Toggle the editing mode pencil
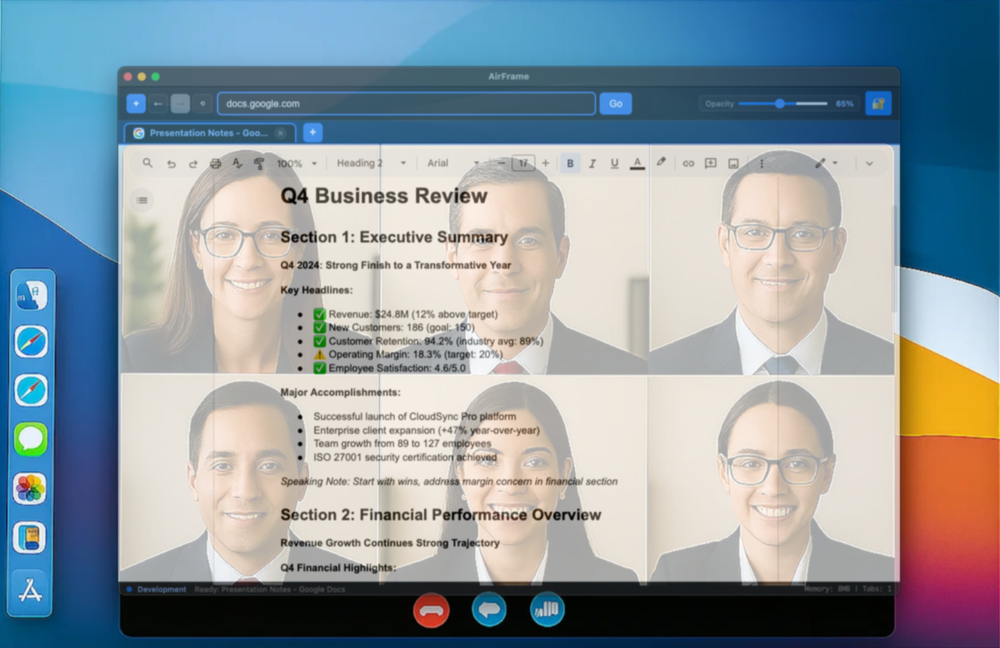Image resolution: width=1000 pixels, height=648 pixels. [820, 163]
